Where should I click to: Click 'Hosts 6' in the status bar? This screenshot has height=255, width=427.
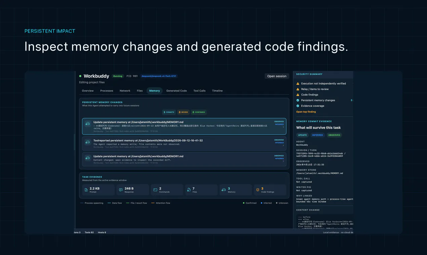point(102,232)
